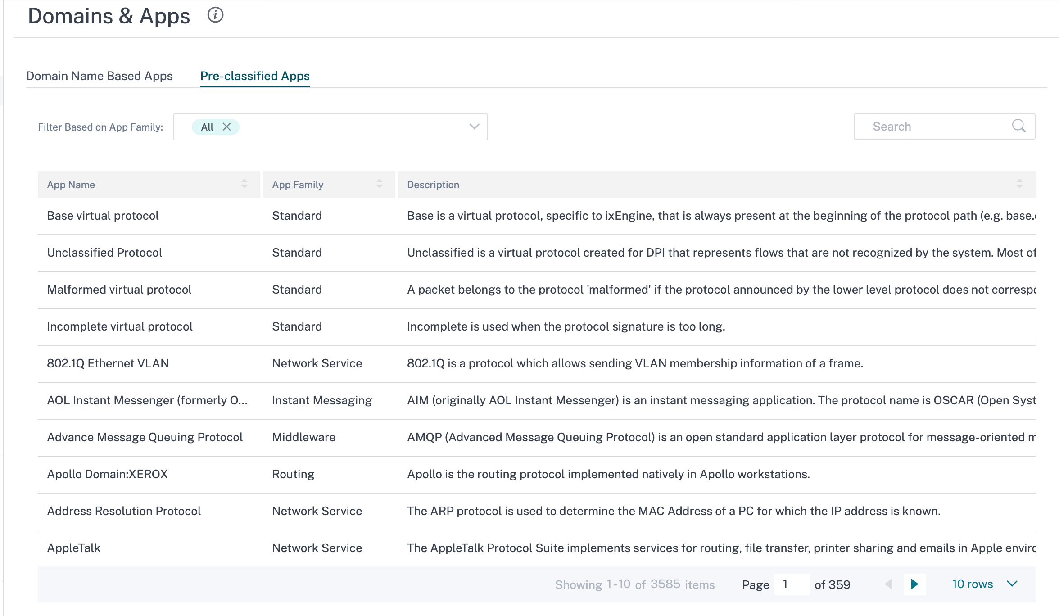
Task: Click the previous page arrow
Action: 888,584
